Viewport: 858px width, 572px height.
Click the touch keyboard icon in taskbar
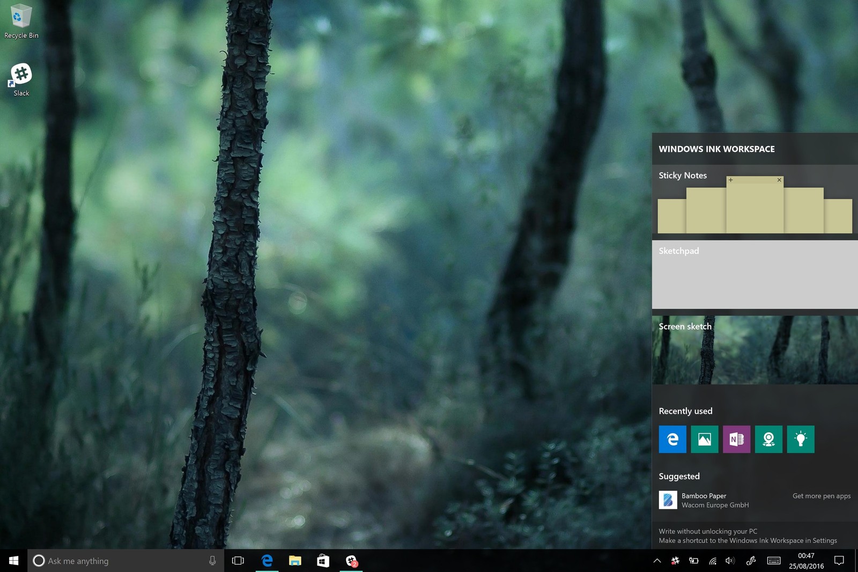point(774,561)
